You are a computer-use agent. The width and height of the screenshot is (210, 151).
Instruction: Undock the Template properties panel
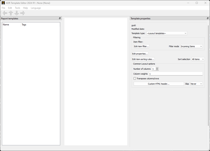pyautogui.click(x=207, y=18)
